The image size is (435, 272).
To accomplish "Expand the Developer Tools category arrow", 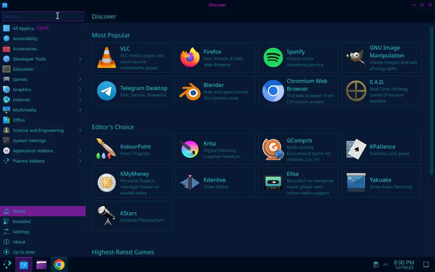I will pos(80,59).
